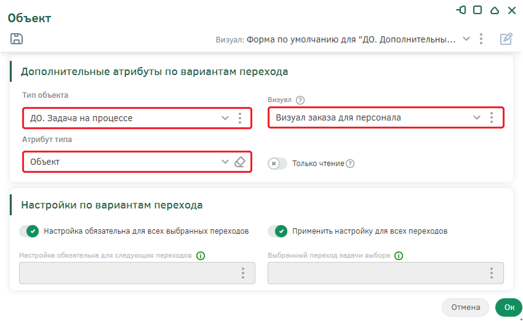Click the edit form pencil icon

[506, 39]
